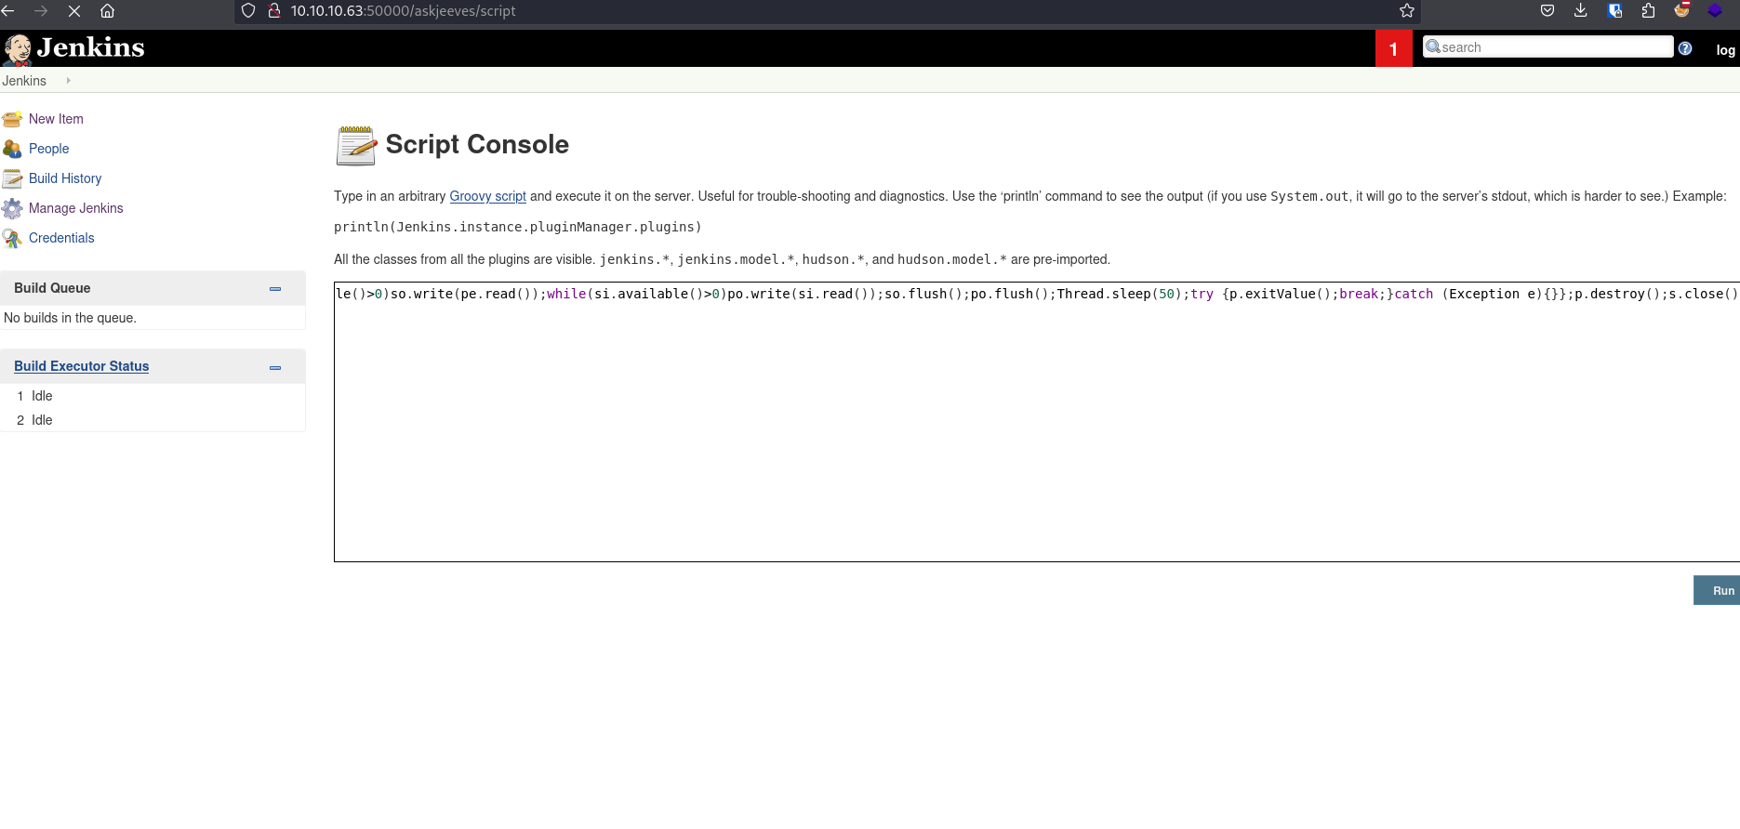Collapse the Build Queue panel
The height and width of the screenshot is (829, 1740).
tap(275, 289)
